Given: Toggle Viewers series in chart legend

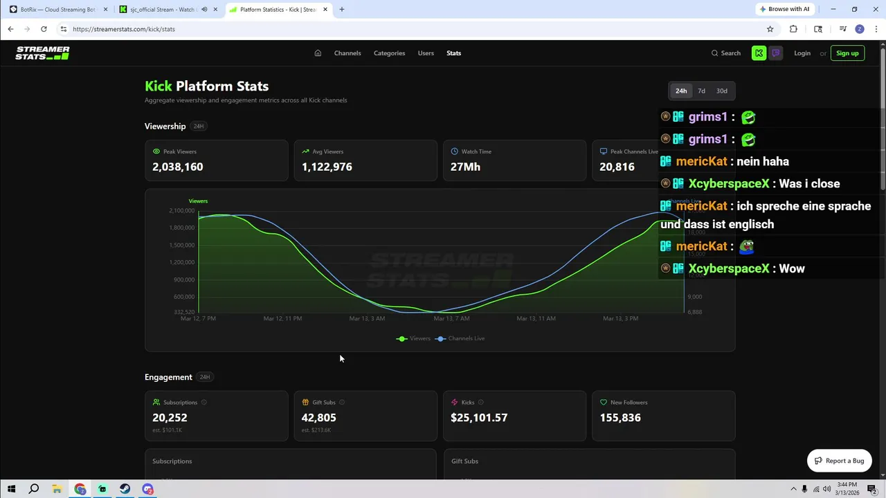Looking at the screenshot, I should [x=413, y=338].
